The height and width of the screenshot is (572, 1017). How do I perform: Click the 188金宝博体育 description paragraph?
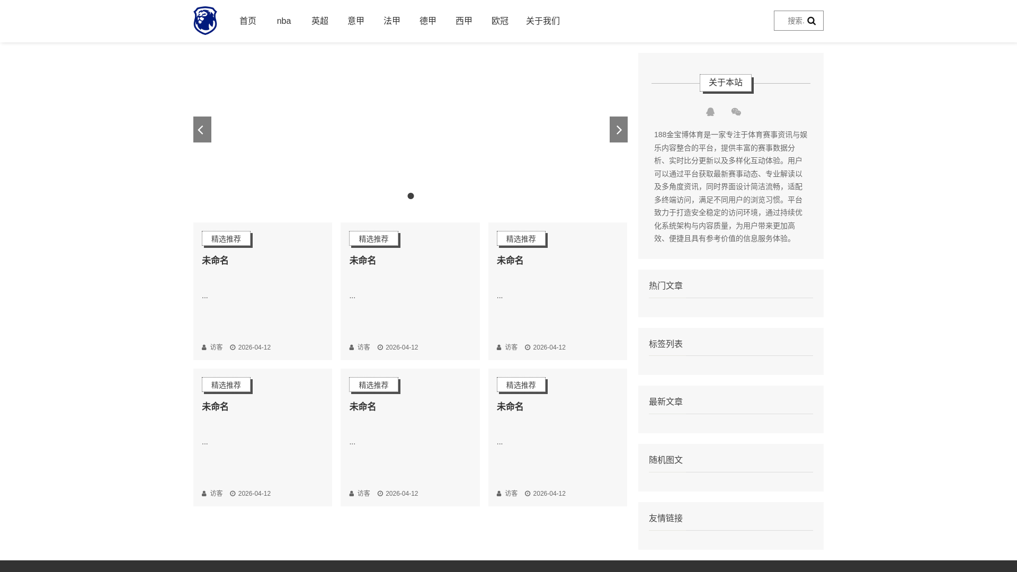coord(731,186)
